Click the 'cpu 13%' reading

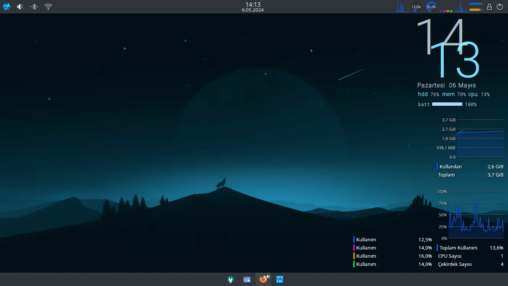click(479, 95)
